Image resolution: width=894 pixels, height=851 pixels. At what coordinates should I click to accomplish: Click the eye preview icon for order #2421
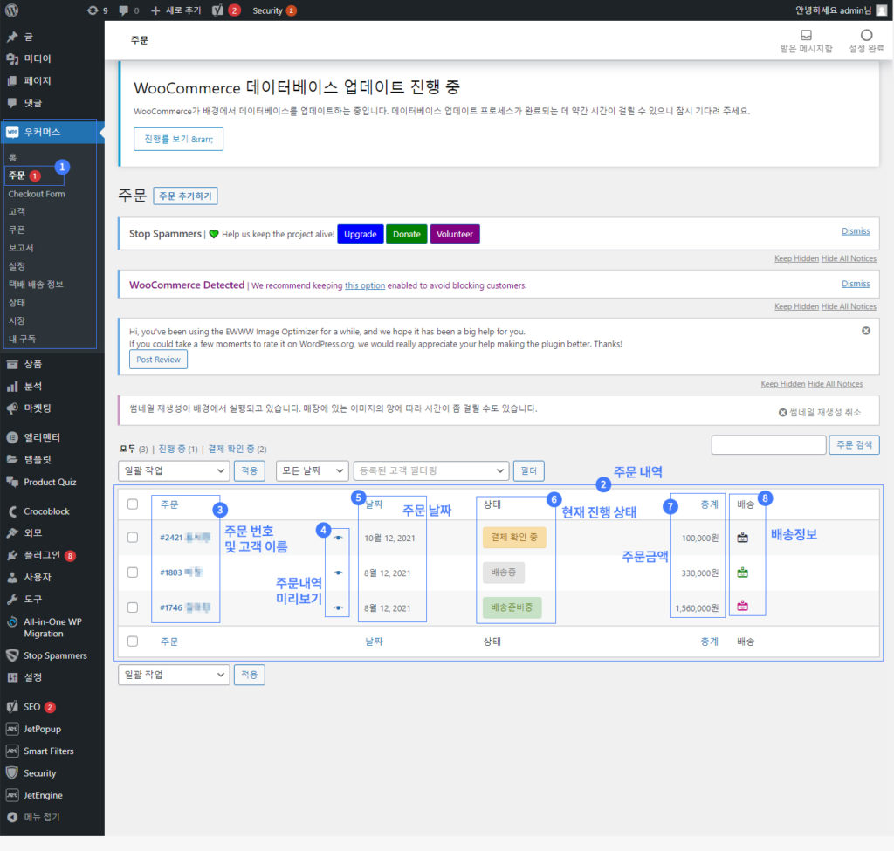(337, 538)
